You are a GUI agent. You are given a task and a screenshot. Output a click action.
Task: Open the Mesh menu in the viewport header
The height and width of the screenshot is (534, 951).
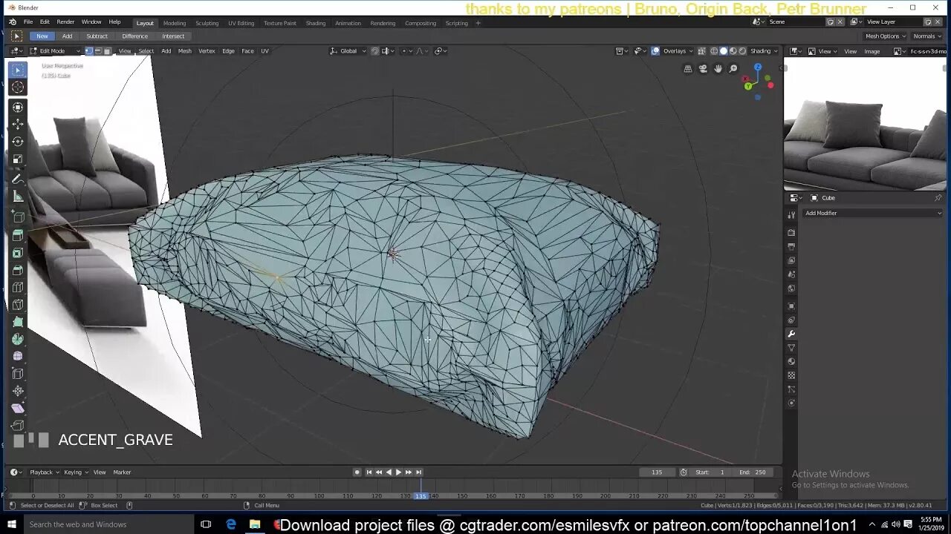click(184, 50)
